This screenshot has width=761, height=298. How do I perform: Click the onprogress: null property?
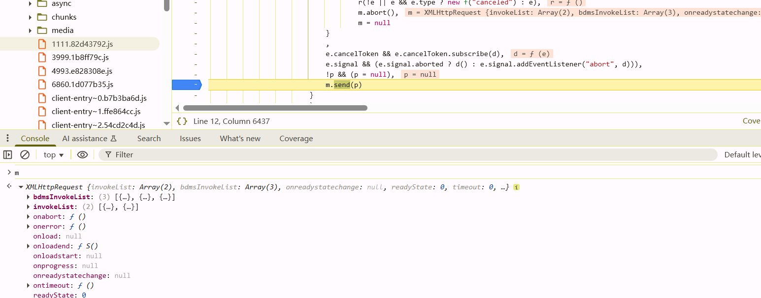click(x=66, y=266)
